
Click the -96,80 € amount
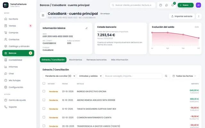pos(194,108)
